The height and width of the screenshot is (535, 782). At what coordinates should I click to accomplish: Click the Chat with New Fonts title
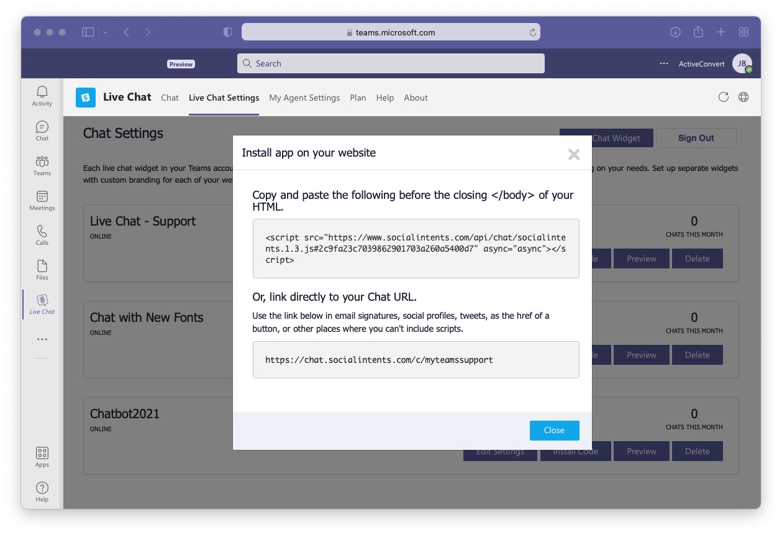pos(147,318)
